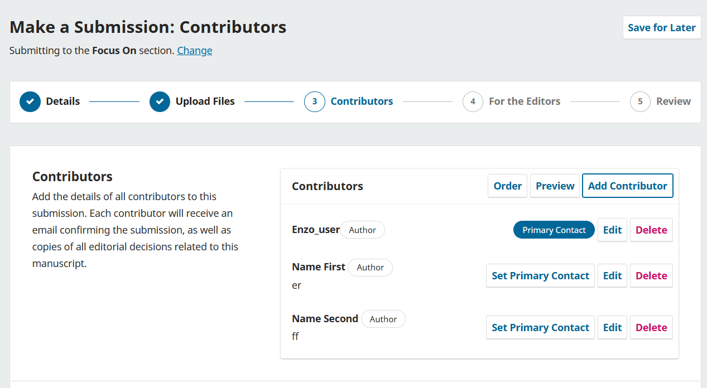Delete the Enzo_user contributor
The width and height of the screenshot is (707, 388).
click(x=651, y=230)
